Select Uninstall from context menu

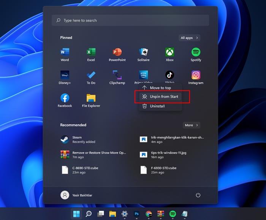(x=160, y=106)
